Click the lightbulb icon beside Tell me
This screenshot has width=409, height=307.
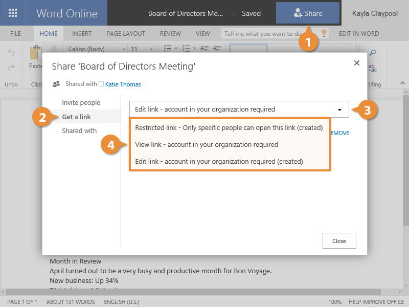(323, 34)
